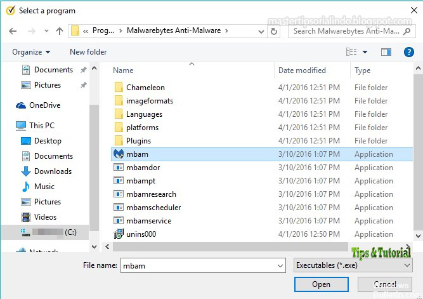The height and width of the screenshot is (299, 423).
Task: Open Desktop under This PC
Action: click(x=41, y=141)
